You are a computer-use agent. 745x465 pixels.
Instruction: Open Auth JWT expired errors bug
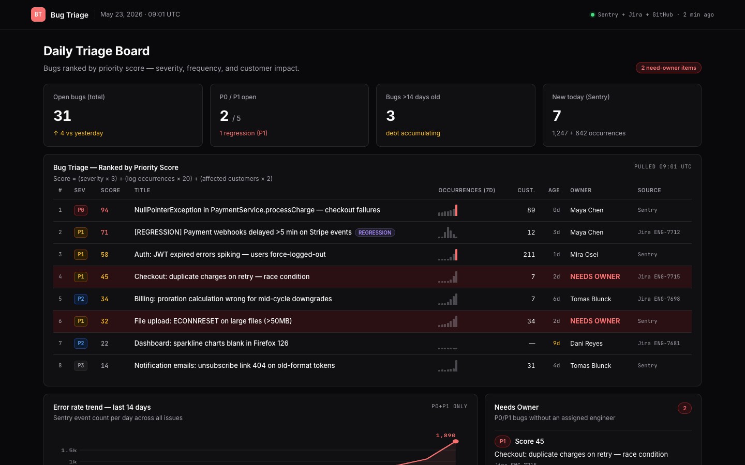click(x=230, y=254)
